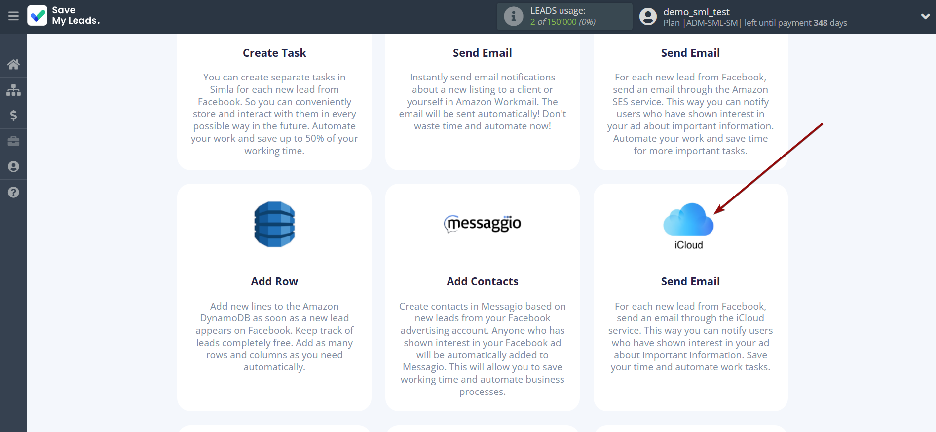Click demo_sml_test account name

pos(696,12)
